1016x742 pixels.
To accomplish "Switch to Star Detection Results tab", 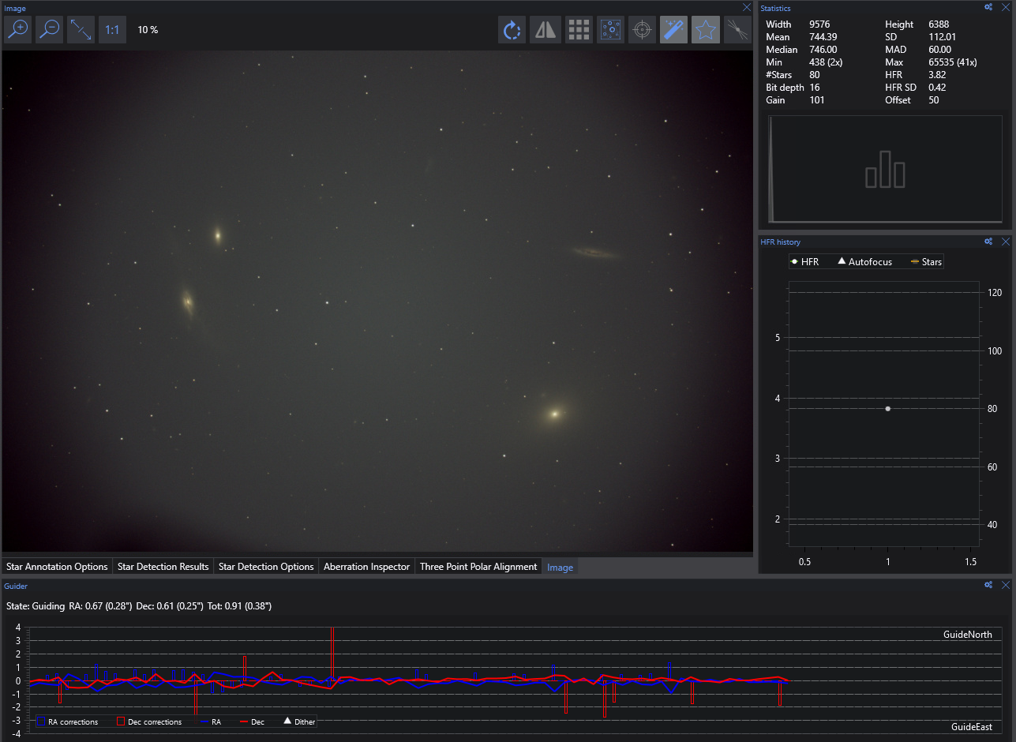I will click(163, 567).
